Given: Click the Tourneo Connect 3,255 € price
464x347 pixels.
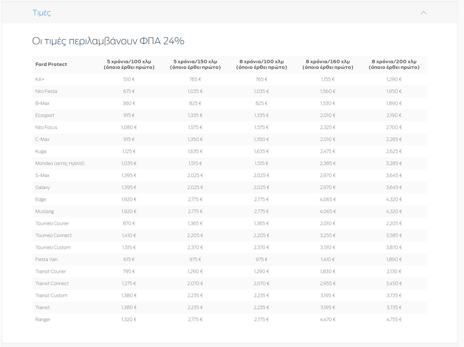Looking at the screenshot, I should tap(328, 236).
